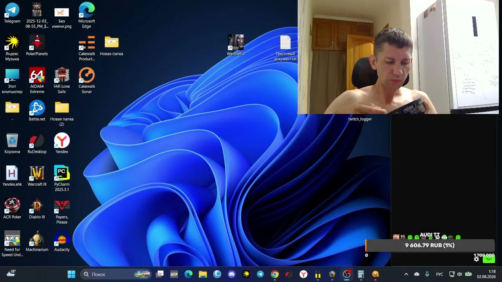
Task: Click the yellow padlock taskbar icon
Action: click(318, 274)
